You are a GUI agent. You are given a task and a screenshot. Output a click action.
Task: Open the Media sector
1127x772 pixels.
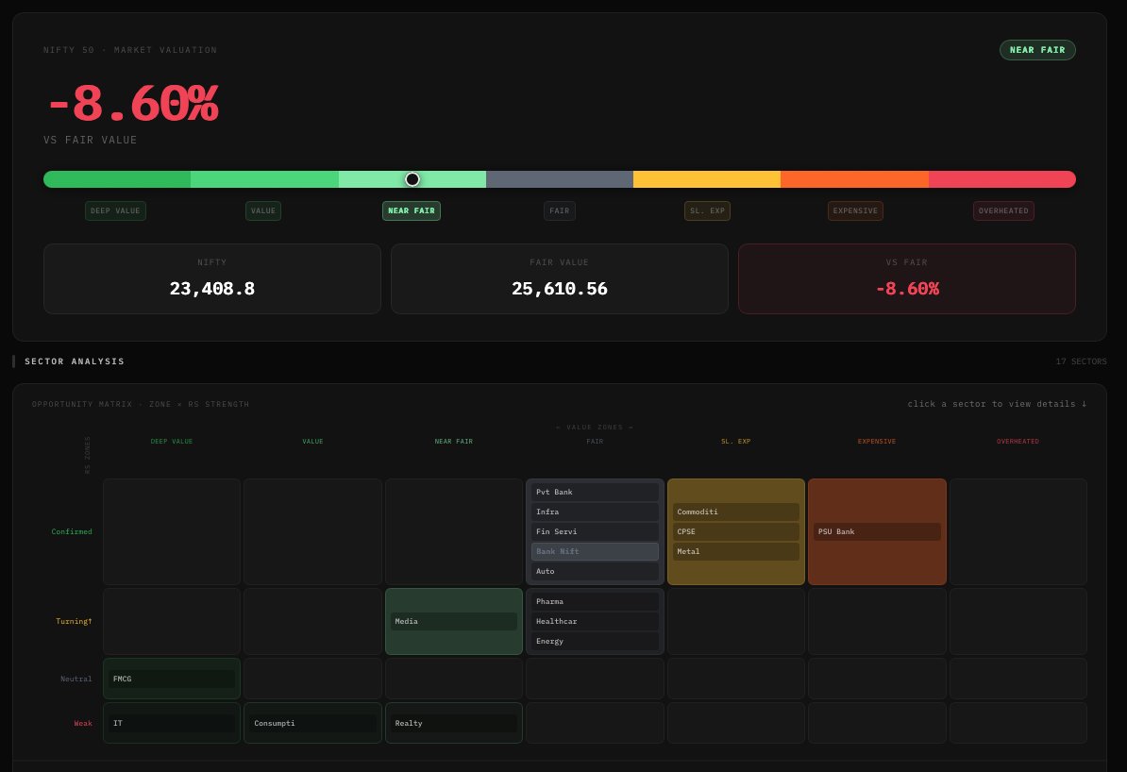453,621
